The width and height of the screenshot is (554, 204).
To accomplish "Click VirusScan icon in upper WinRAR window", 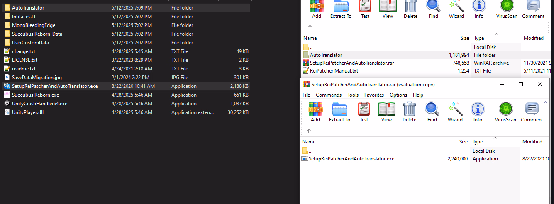I will pos(506,9).
